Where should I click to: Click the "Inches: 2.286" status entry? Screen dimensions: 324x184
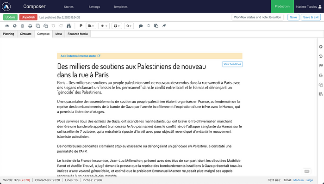point(92,180)
